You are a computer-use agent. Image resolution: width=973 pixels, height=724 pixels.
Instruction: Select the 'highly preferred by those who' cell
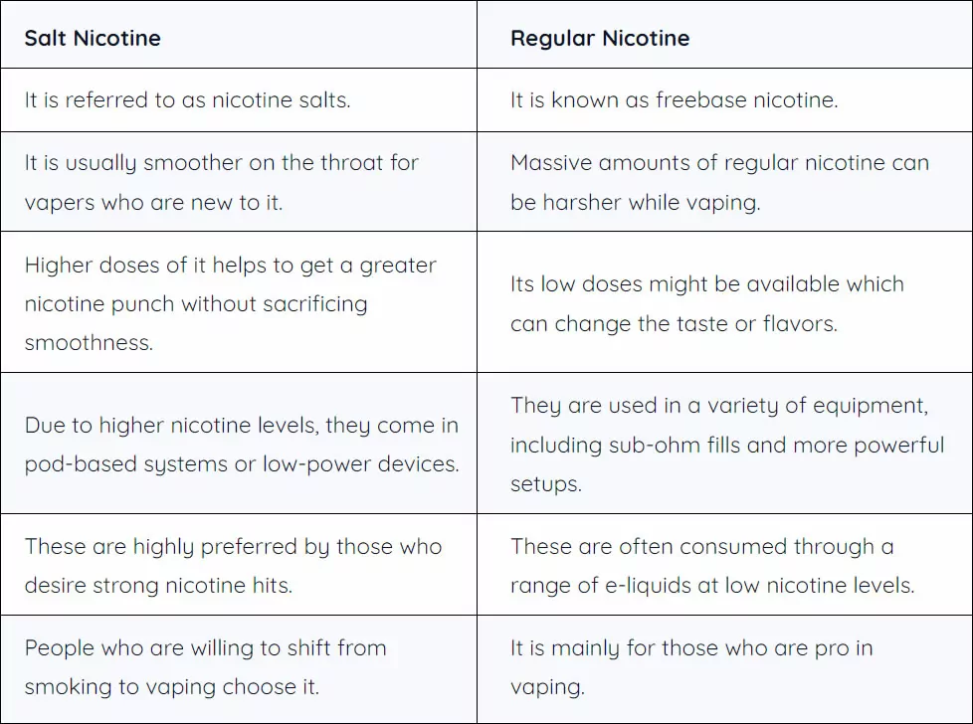coord(239,565)
